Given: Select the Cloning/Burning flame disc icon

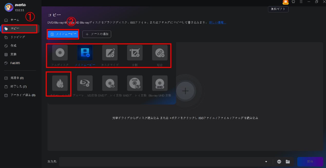Looking at the screenshot, I should [x=60, y=83].
